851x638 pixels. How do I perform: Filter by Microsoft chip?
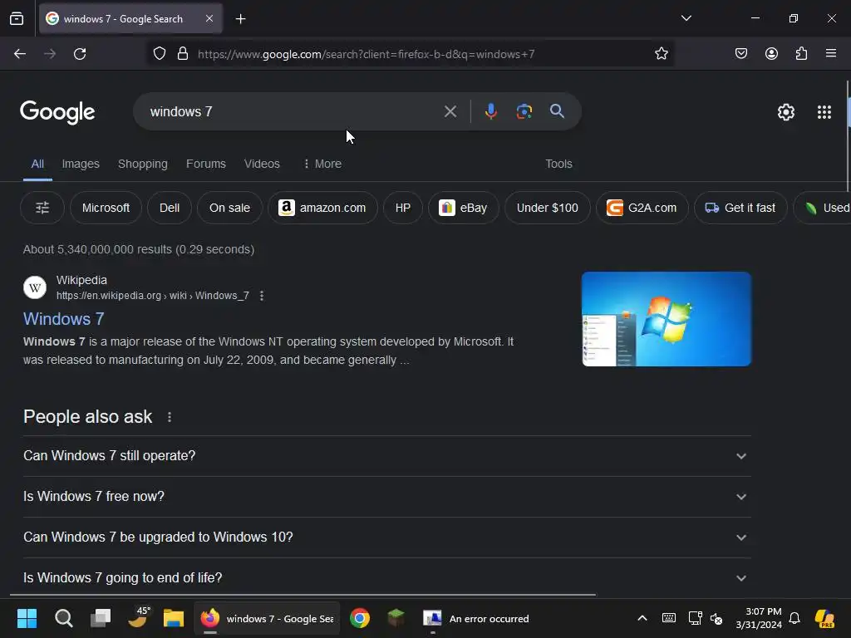(x=106, y=208)
